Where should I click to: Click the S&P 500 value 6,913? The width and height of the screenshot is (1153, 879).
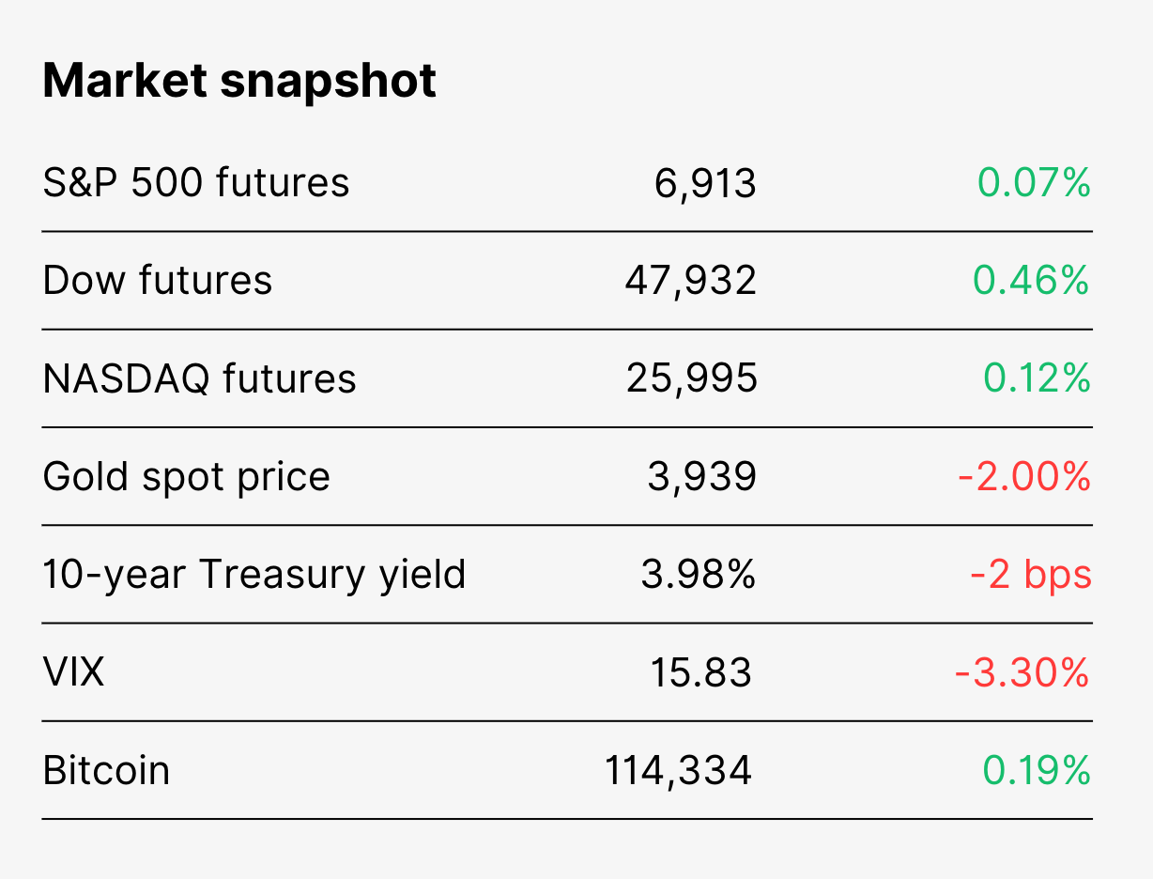click(705, 184)
